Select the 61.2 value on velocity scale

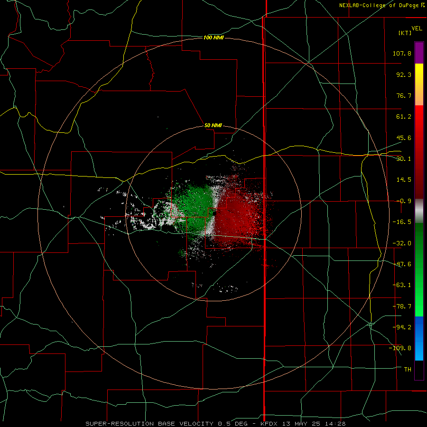[x=404, y=117]
